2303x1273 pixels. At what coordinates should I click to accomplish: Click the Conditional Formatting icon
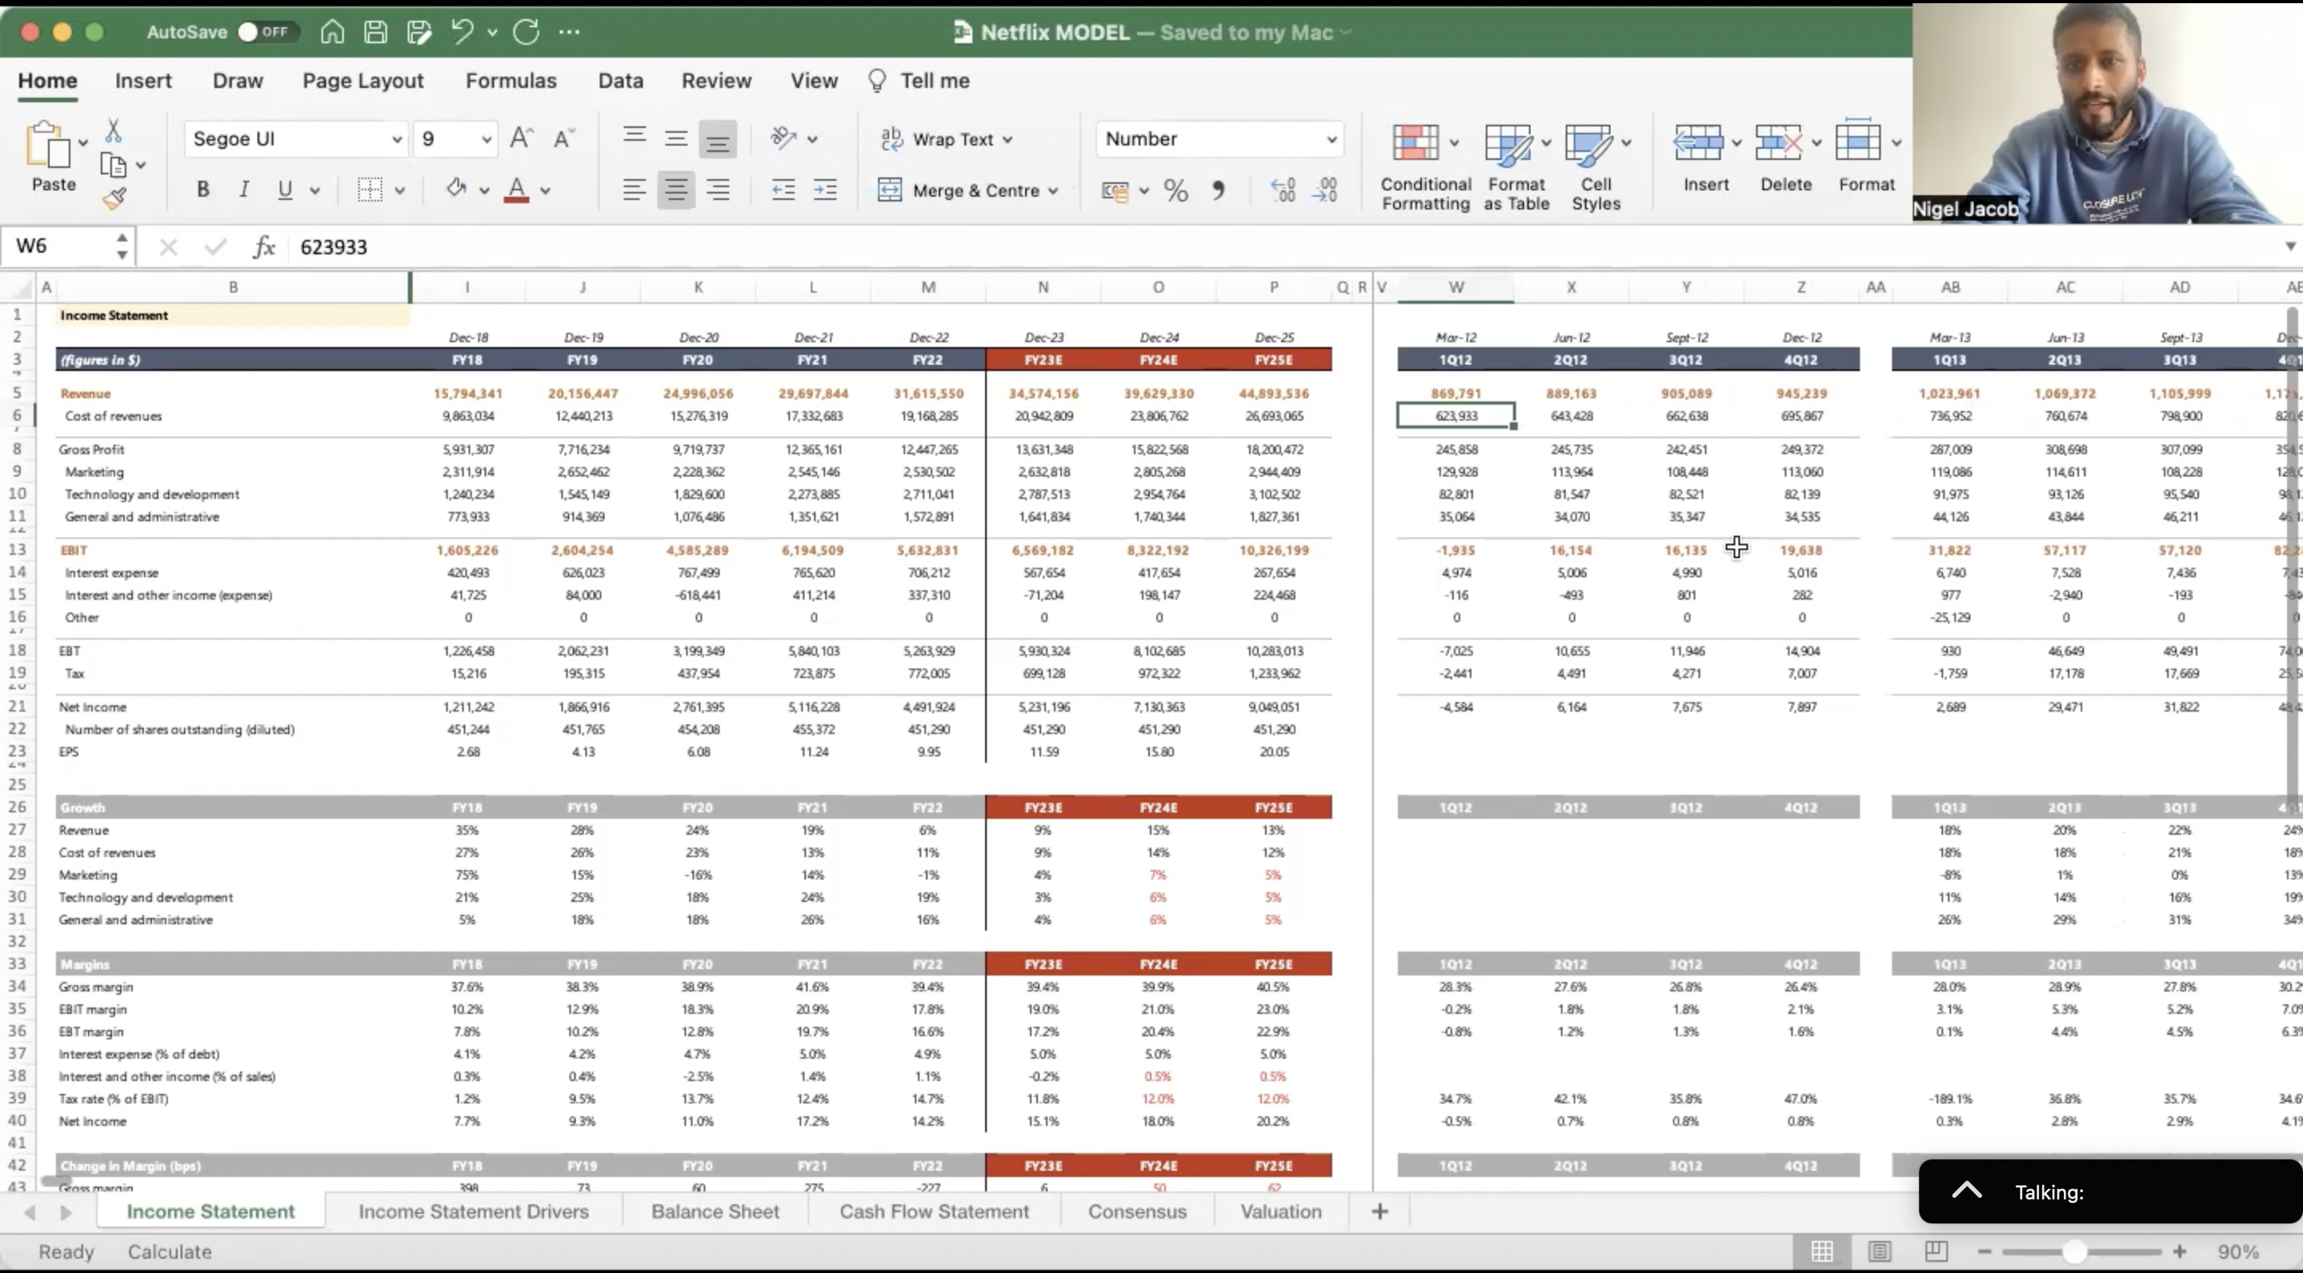[x=1415, y=143]
